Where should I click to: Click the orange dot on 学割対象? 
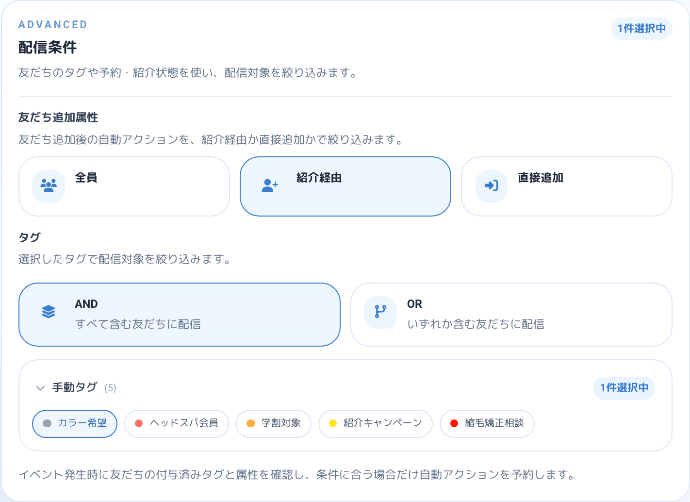pos(251,423)
